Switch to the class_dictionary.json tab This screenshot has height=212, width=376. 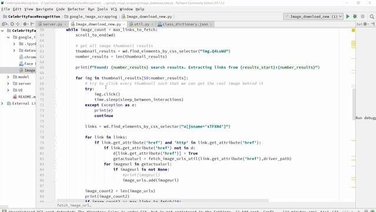(184, 24)
